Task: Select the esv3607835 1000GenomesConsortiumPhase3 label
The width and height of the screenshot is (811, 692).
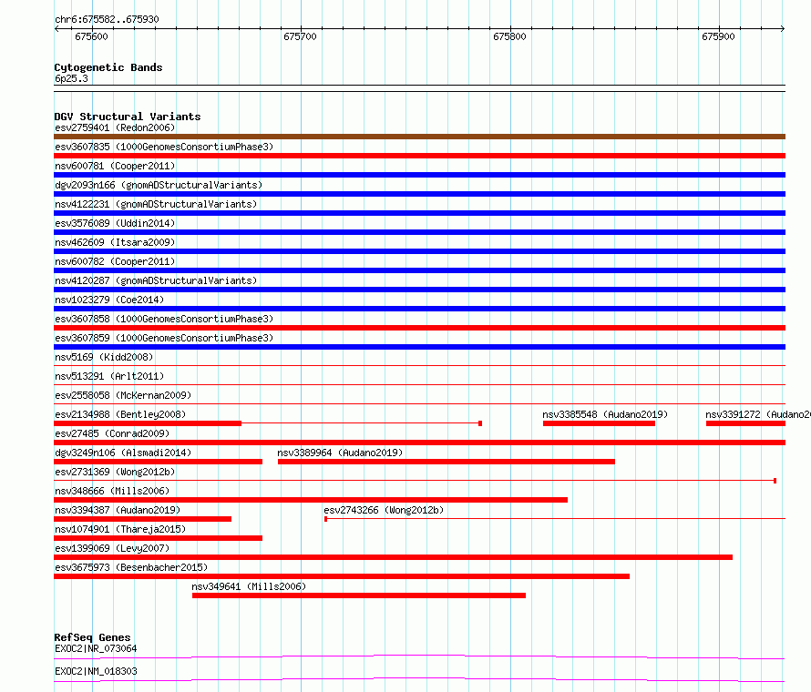Action: [164, 147]
